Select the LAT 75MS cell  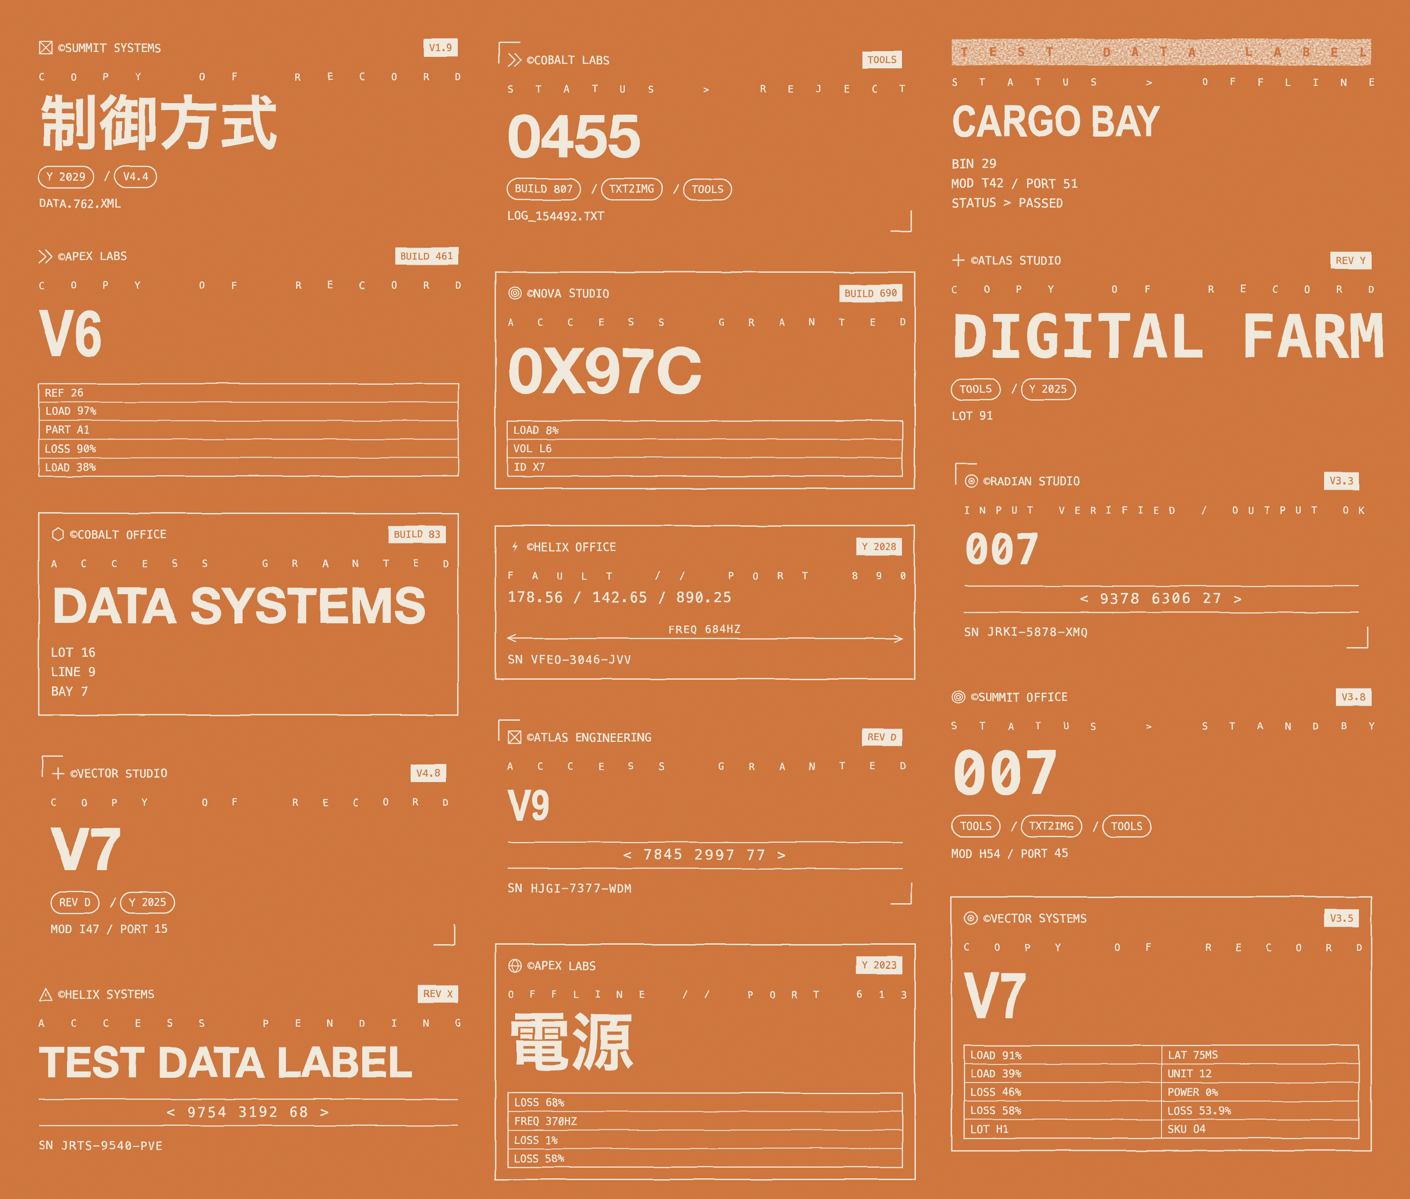click(1260, 1055)
